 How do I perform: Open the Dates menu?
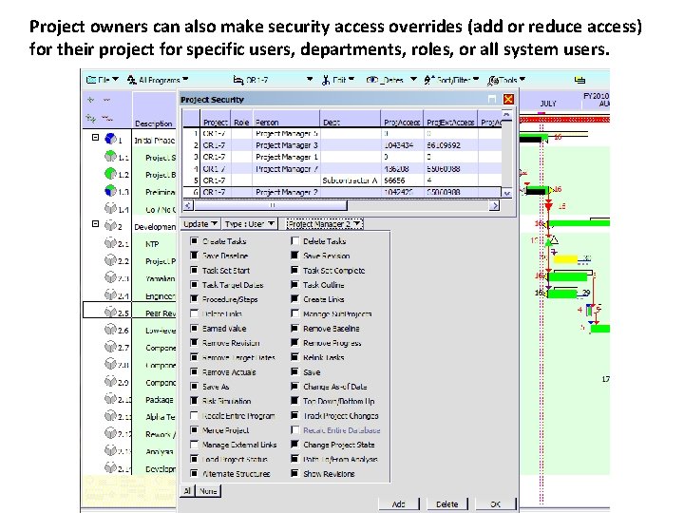[391, 80]
